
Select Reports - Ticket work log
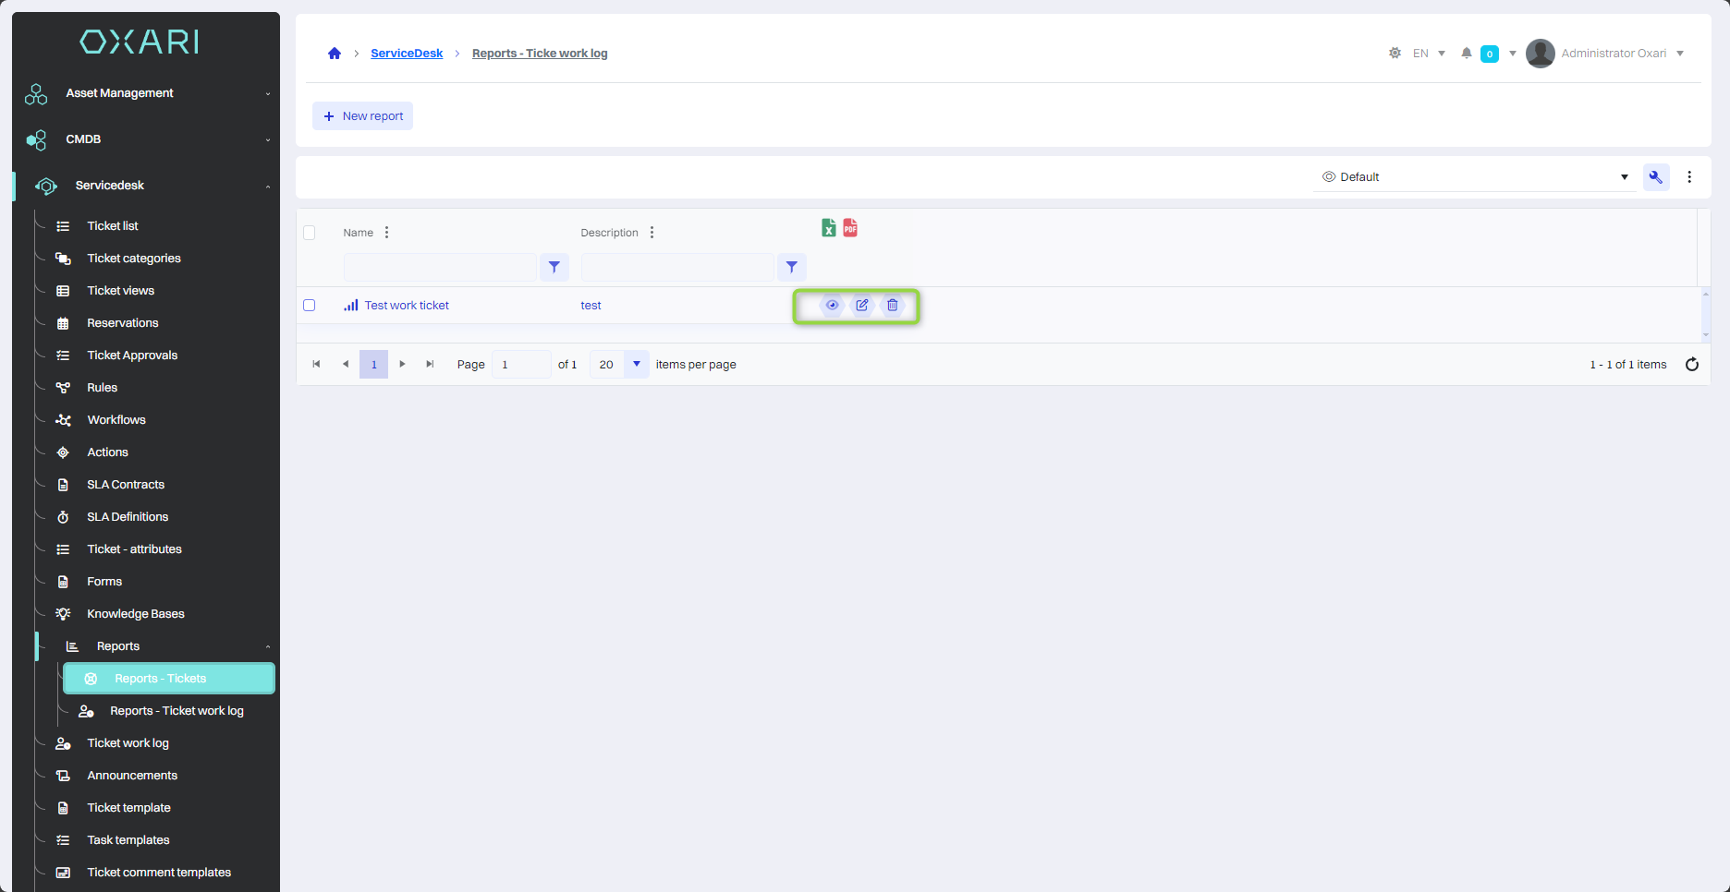point(177,711)
